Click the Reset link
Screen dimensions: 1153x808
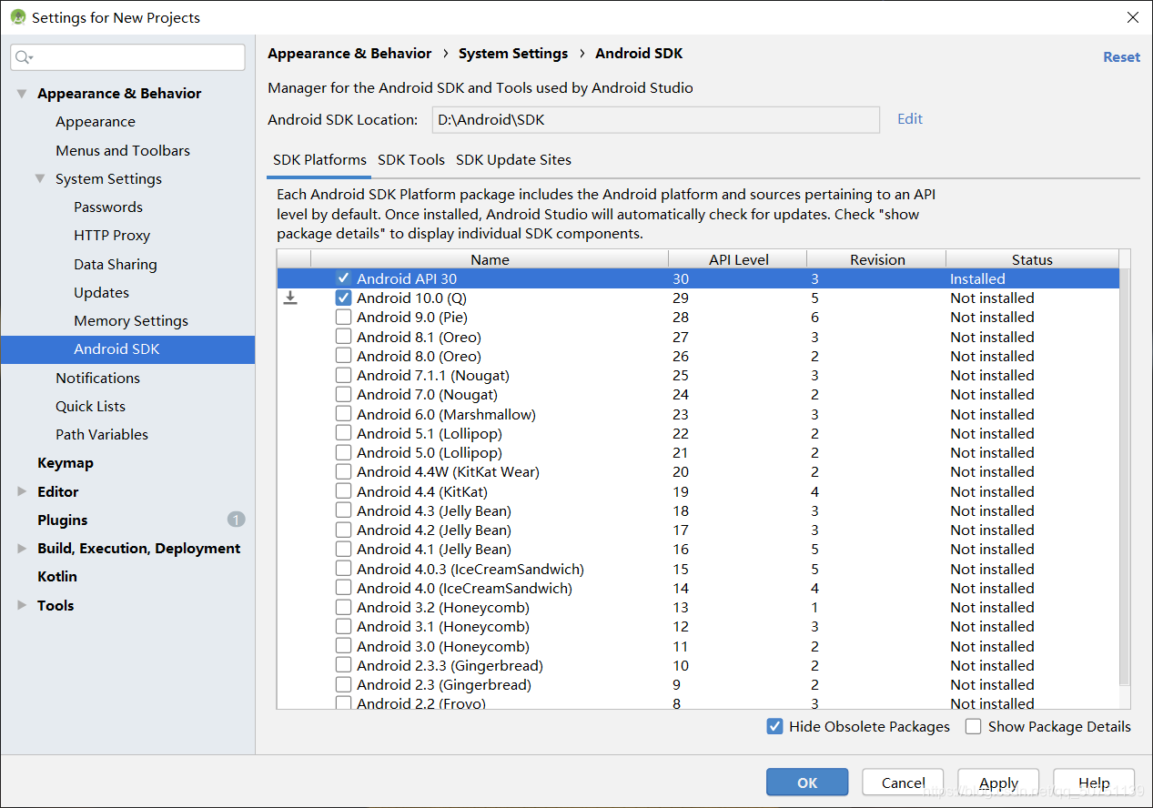pos(1121,56)
